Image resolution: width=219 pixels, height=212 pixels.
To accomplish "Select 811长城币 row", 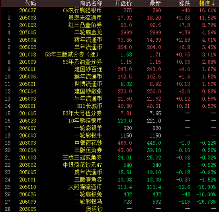I will 109,106.
